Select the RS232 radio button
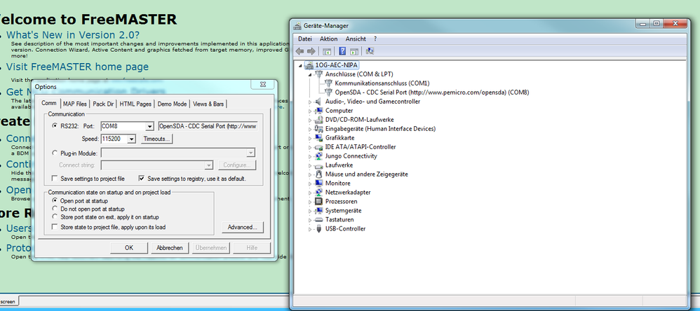The image size is (700, 311). click(55, 126)
